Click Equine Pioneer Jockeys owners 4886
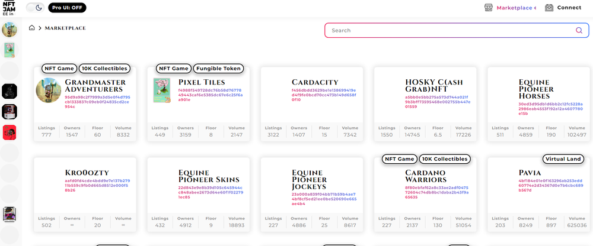This screenshot has width=593, height=246. coord(299,225)
